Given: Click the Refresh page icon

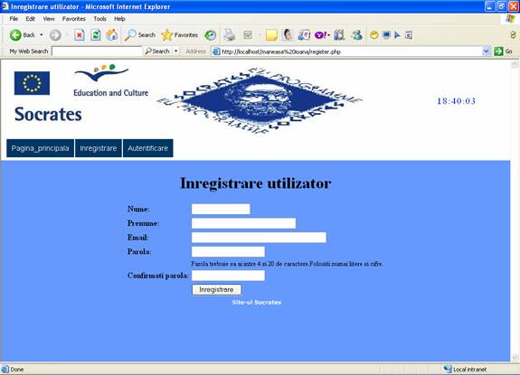Looking at the screenshot, I should point(96,34).
